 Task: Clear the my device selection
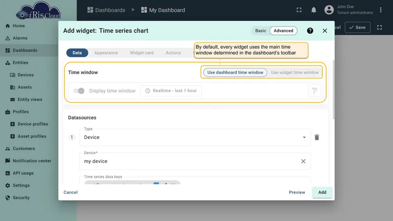(x=303, y=161)
